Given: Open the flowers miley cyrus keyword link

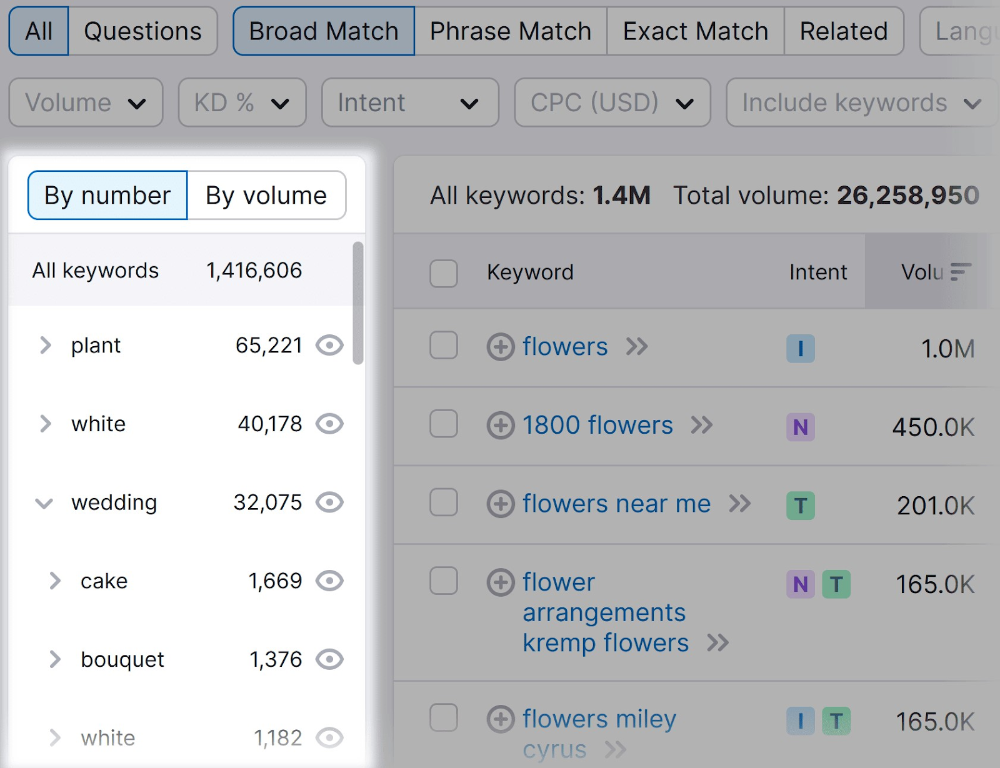Looking at the screenshot, I should tap(599, 719).
